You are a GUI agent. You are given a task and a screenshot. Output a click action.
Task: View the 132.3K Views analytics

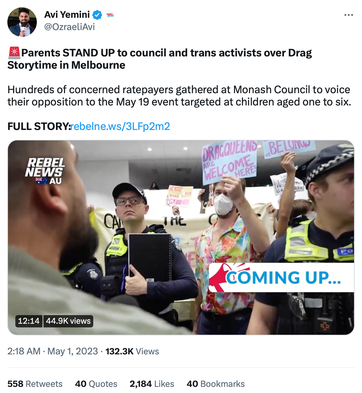tap(132, 351)
